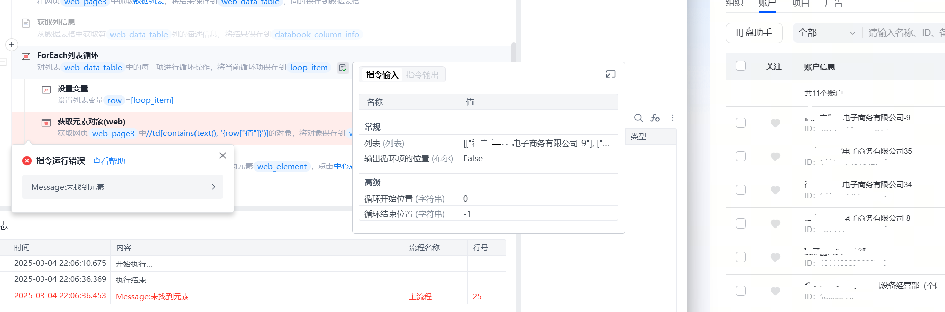Toggle the select-all accounts header checkbox
The width and height of the screenshot is (945, 312).
click(x=741, y=66)
